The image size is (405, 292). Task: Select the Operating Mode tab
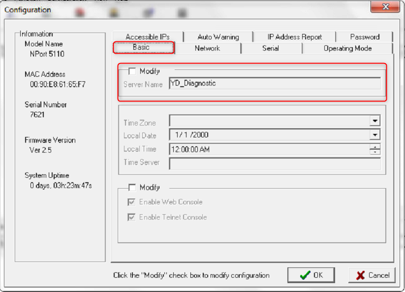pyautogui.click(x=347, y=48)
